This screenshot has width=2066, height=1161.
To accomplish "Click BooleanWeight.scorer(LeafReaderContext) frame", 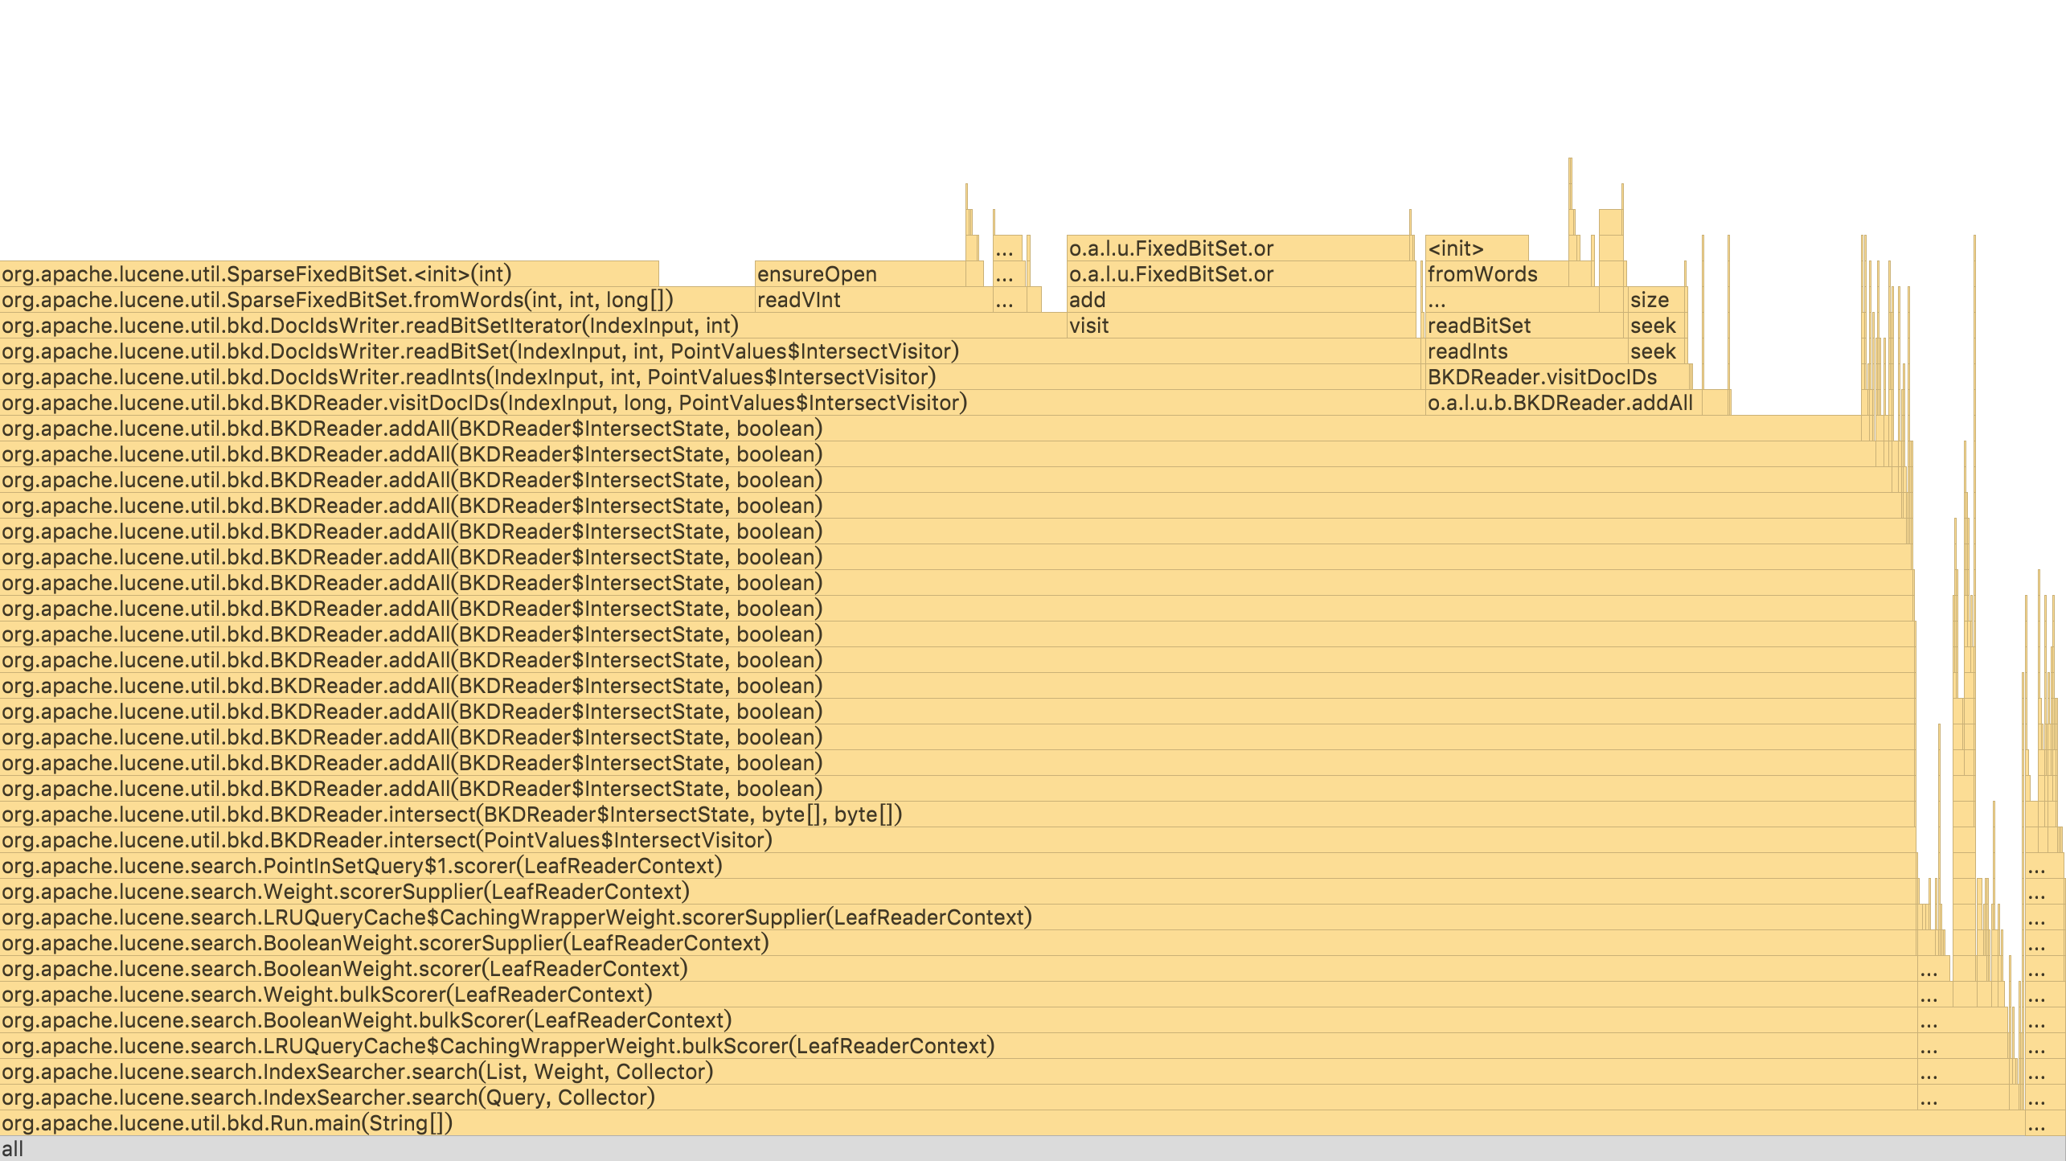I will (958, 969).
